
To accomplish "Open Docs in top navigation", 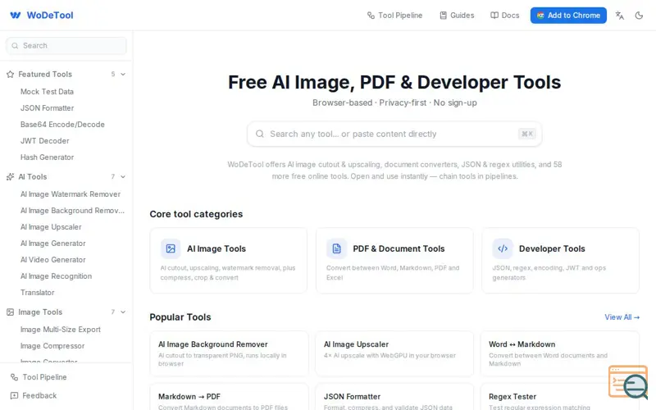I will [x=504, y=16].
